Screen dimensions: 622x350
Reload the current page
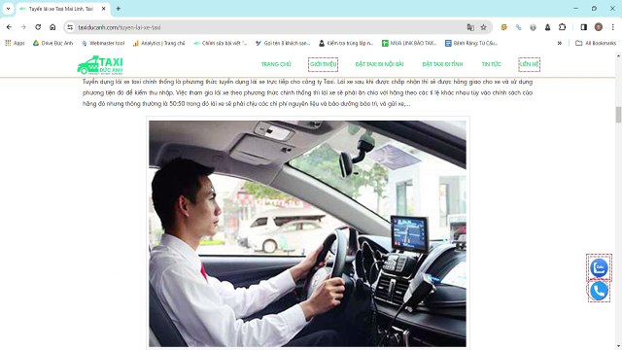pyautogui.click(x=38, y=27)
